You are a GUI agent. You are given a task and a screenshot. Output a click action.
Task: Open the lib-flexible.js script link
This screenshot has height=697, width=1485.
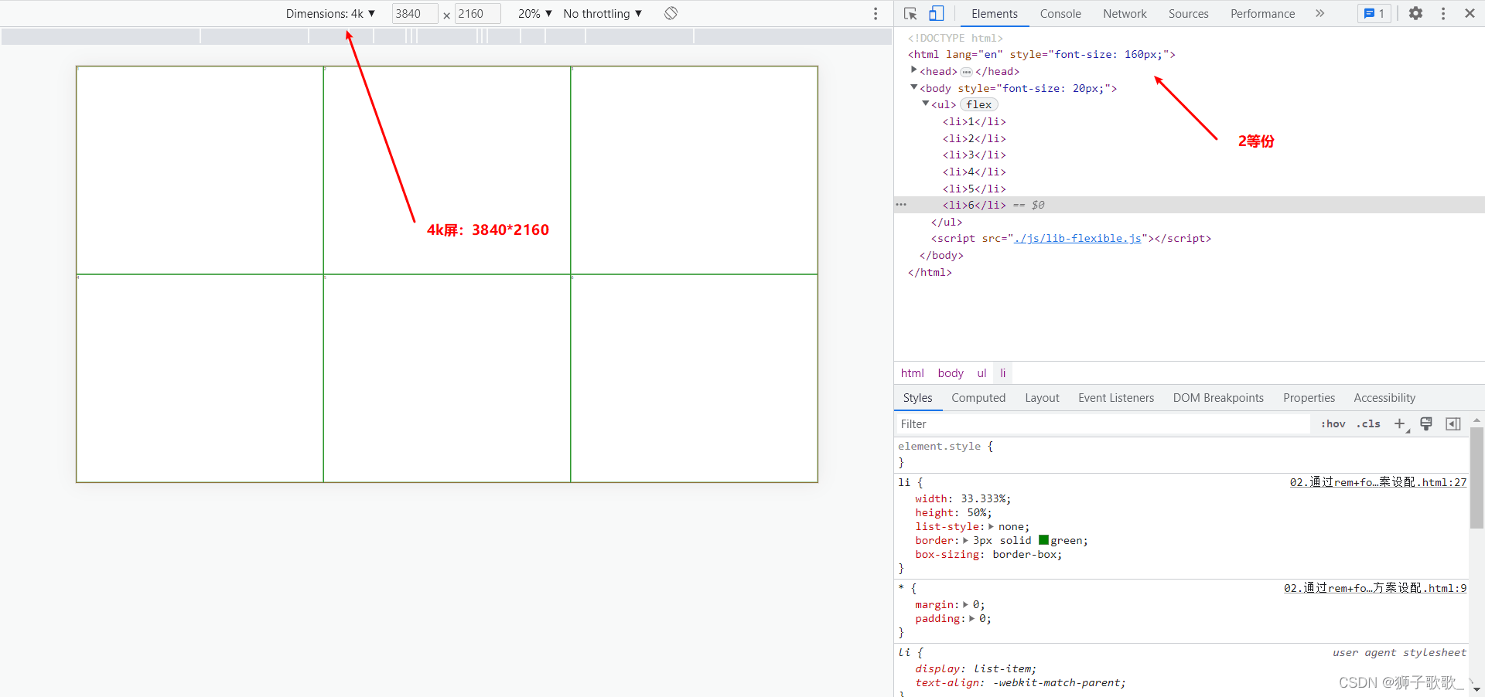[x=1078, y=238]
